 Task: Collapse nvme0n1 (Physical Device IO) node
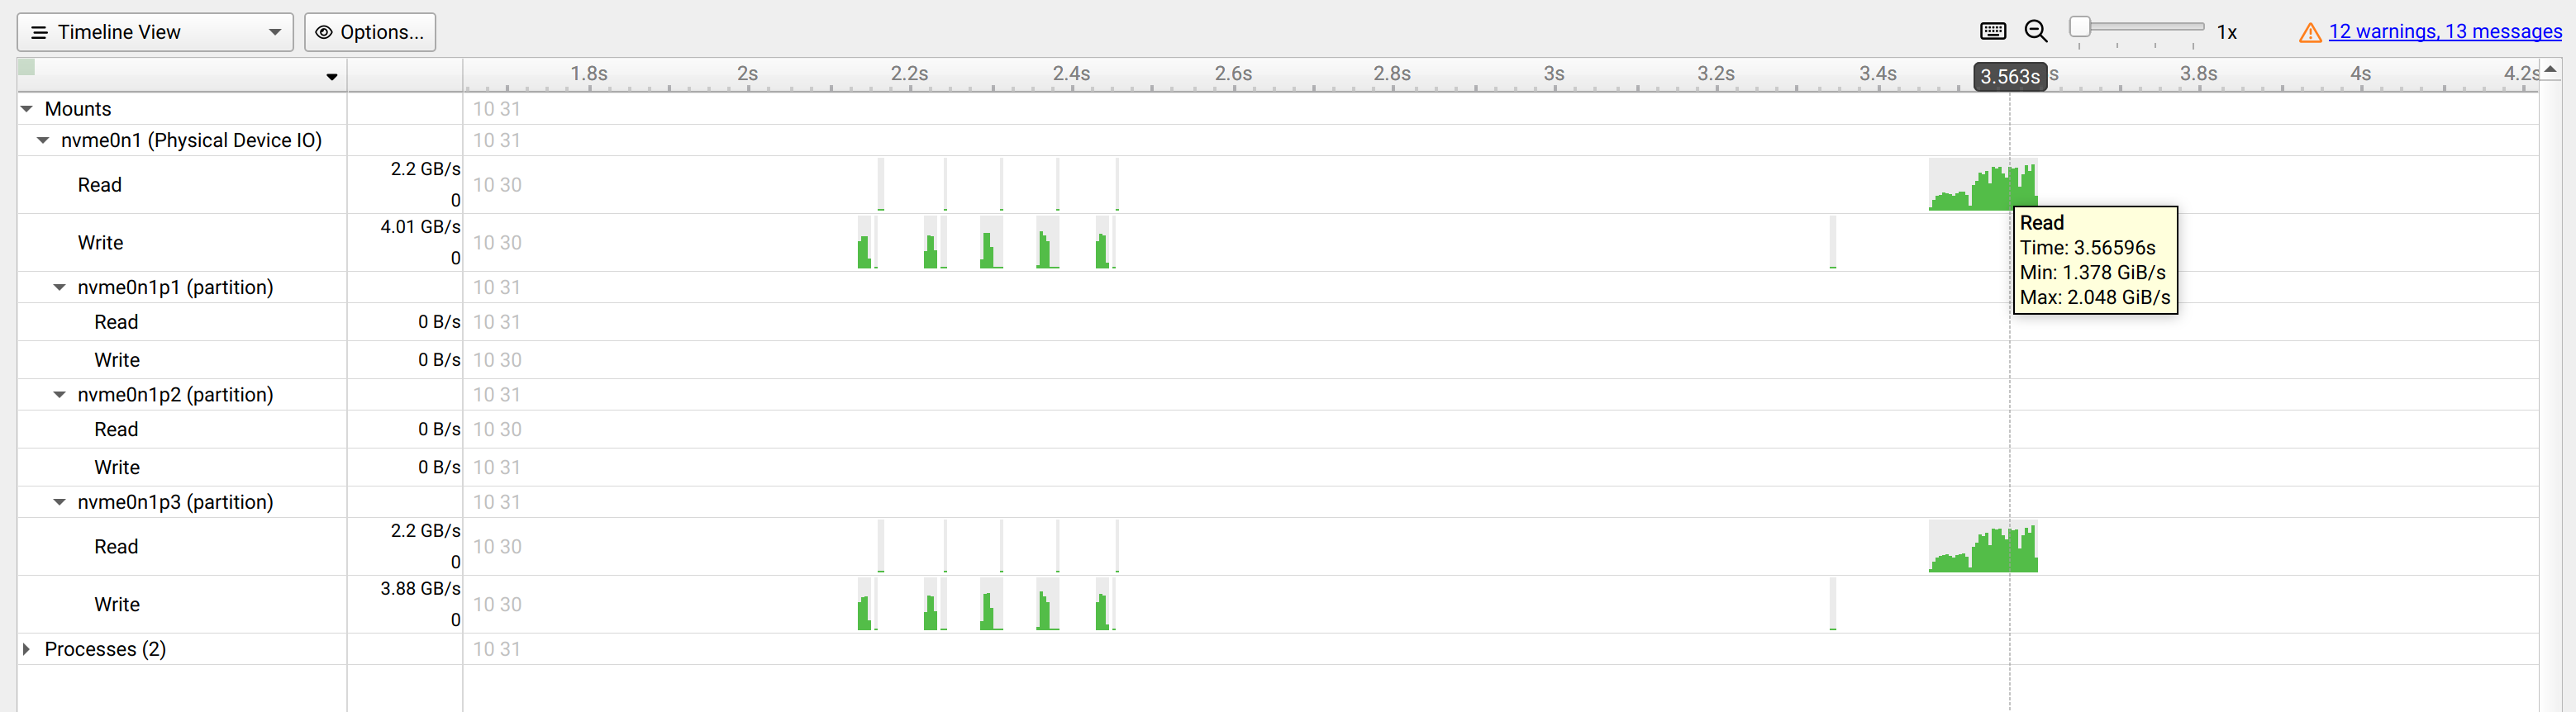[43, 140]
